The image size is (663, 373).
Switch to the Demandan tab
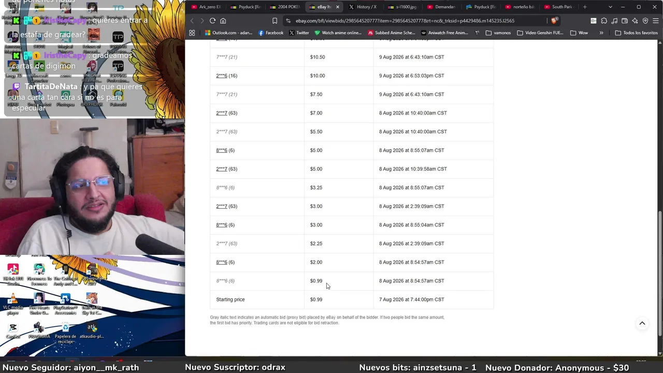(441, 7)
